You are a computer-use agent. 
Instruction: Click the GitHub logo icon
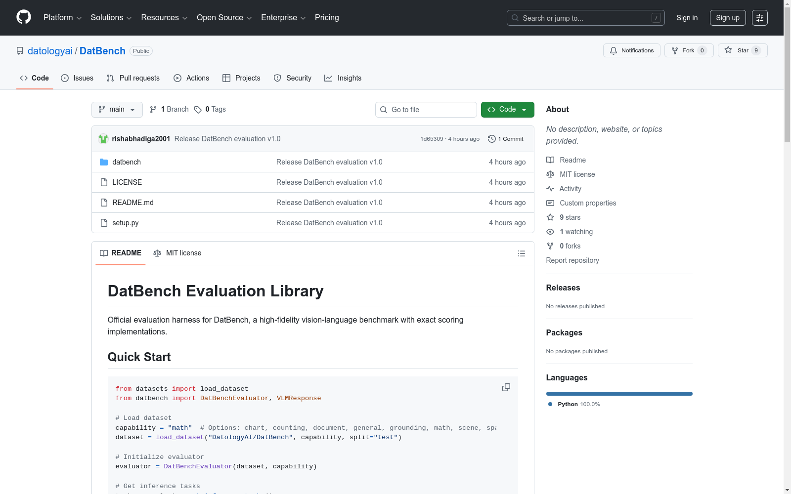(x=24, y=17)
